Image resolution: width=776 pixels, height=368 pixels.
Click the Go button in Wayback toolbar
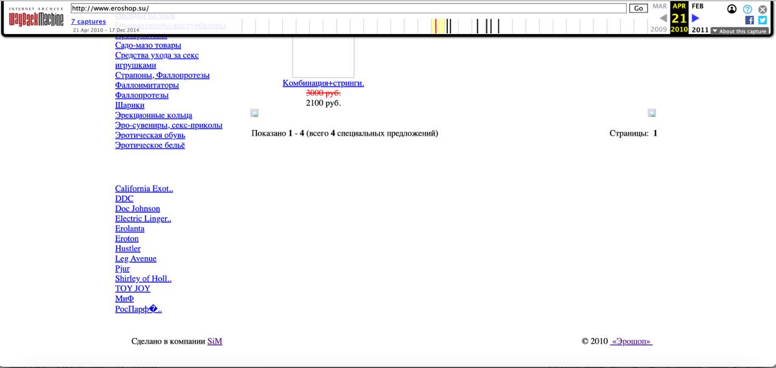(638, 8)
